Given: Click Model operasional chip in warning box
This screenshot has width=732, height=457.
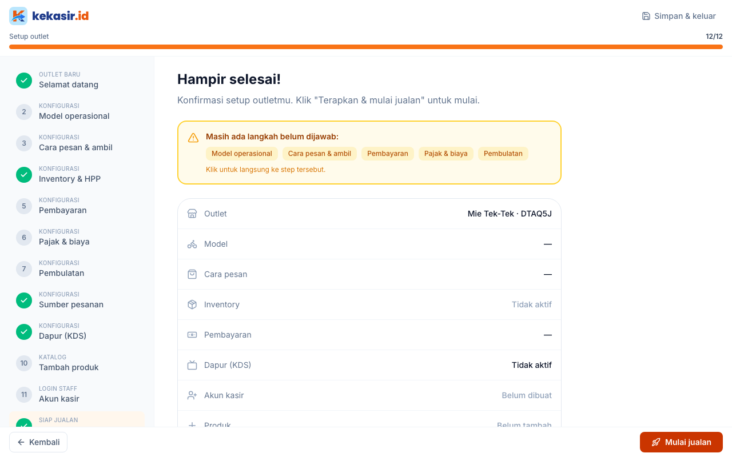Looking at the screenshot, I should pyautogui.click(x=242, y=154).
